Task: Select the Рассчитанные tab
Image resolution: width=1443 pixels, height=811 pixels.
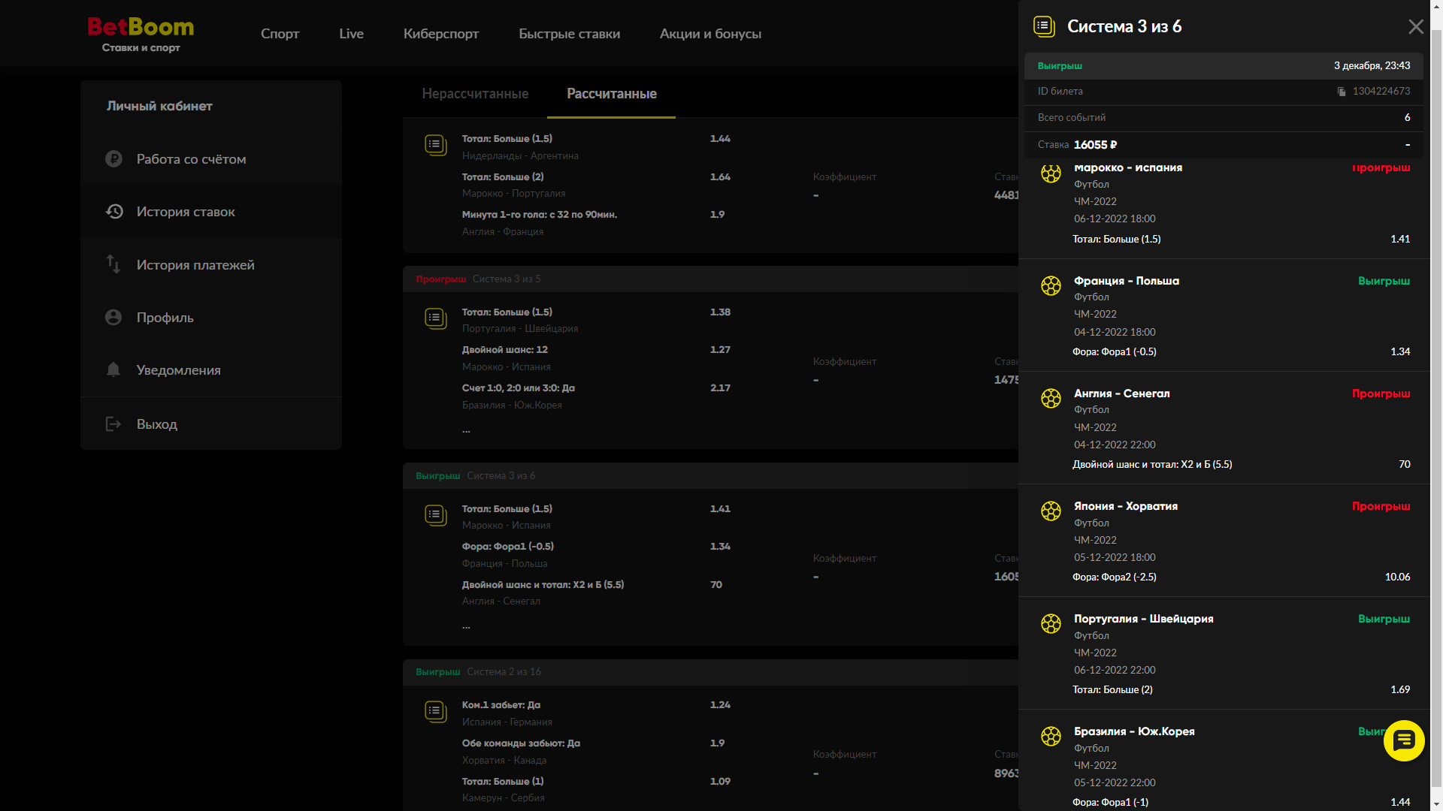Action: (x=611, y=94)
